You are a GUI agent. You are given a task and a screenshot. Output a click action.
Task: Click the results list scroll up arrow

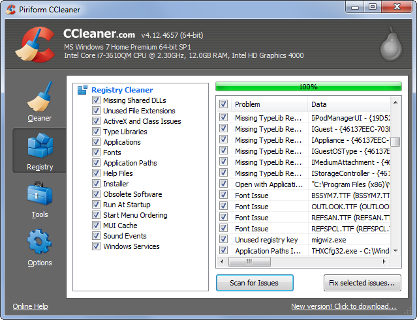[x=395, y=102]
